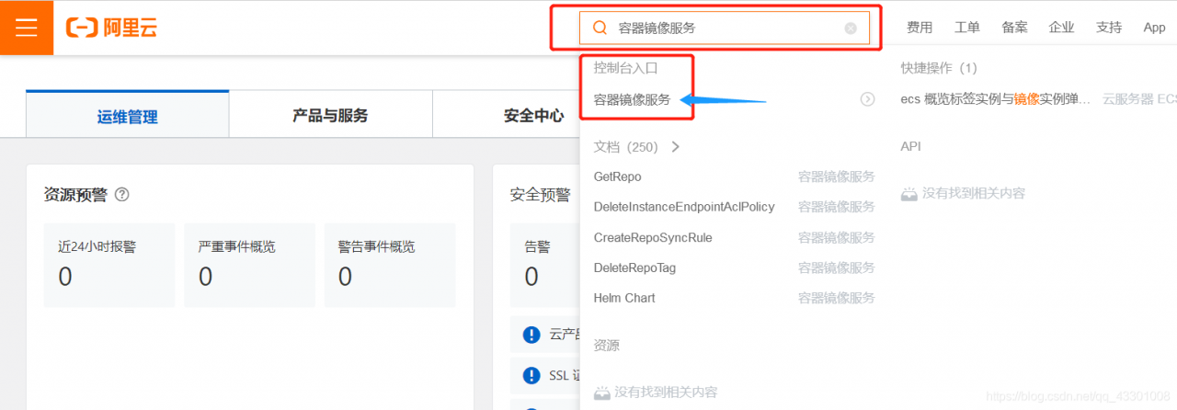
Task: Click the search magnifier icon
Action: 600,28
